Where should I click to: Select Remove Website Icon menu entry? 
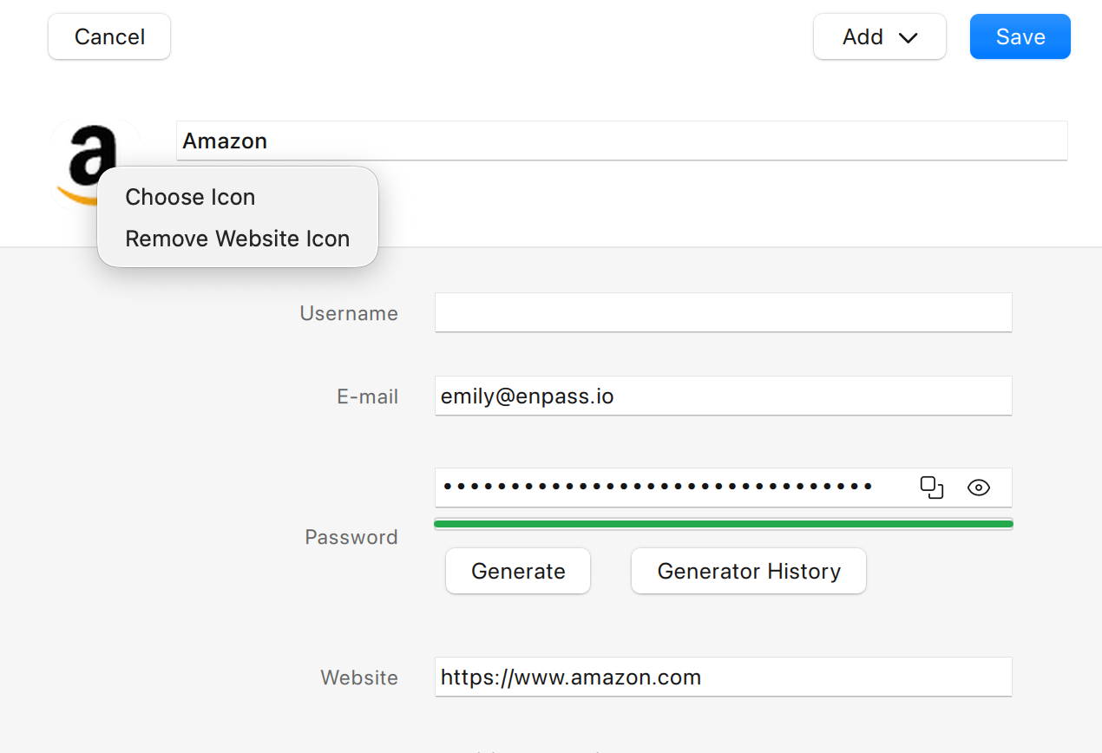point(238,239)
